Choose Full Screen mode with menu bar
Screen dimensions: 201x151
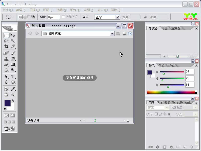(9, 122)
